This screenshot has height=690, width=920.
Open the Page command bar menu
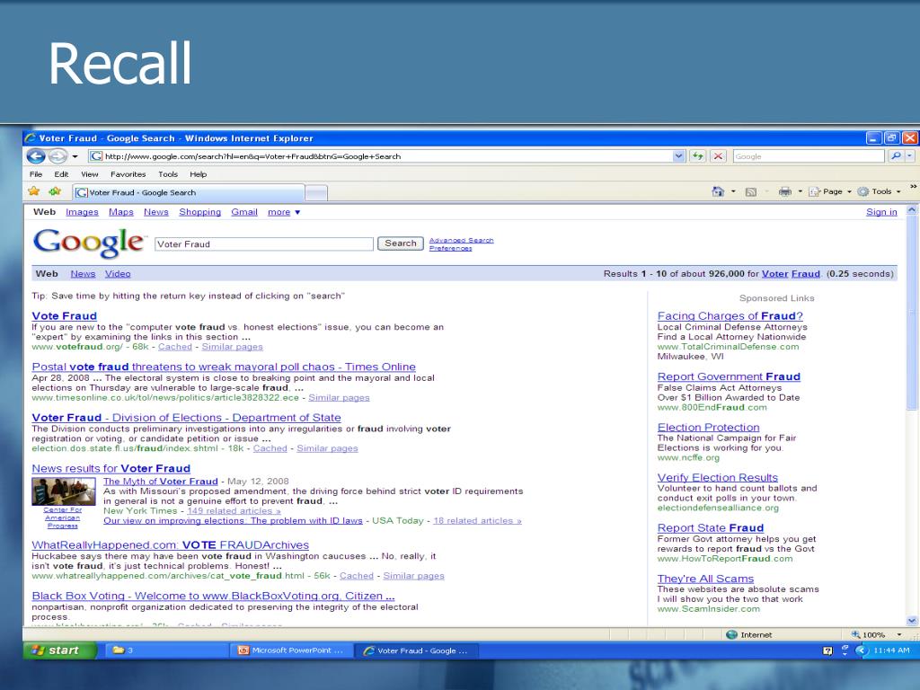(x=830, y=191)
